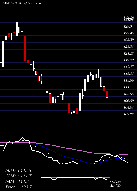Click the 115.11 price axis label
Image resolution: width=137 pixels, height=191 pixels.
tap(128, 74)
